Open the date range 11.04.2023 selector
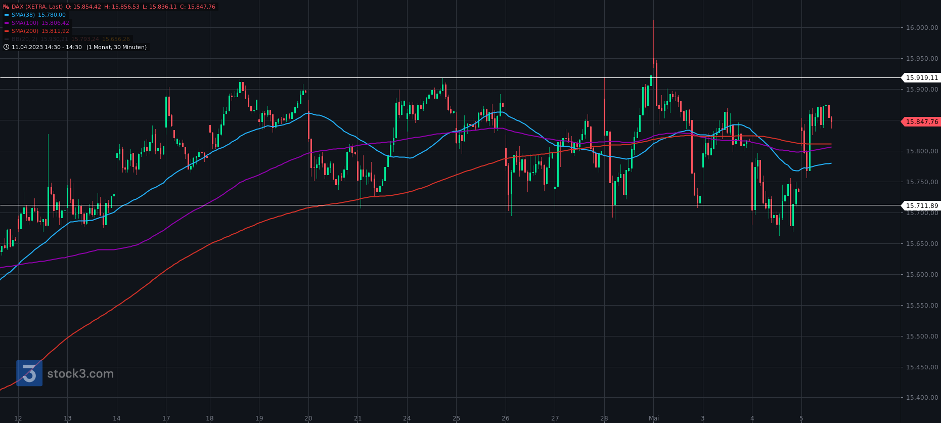This screenshot has width=941, height=423. coord(47,47)
